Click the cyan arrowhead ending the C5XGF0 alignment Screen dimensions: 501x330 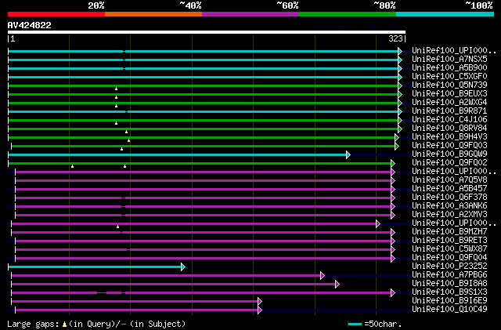tap(400, 77)
